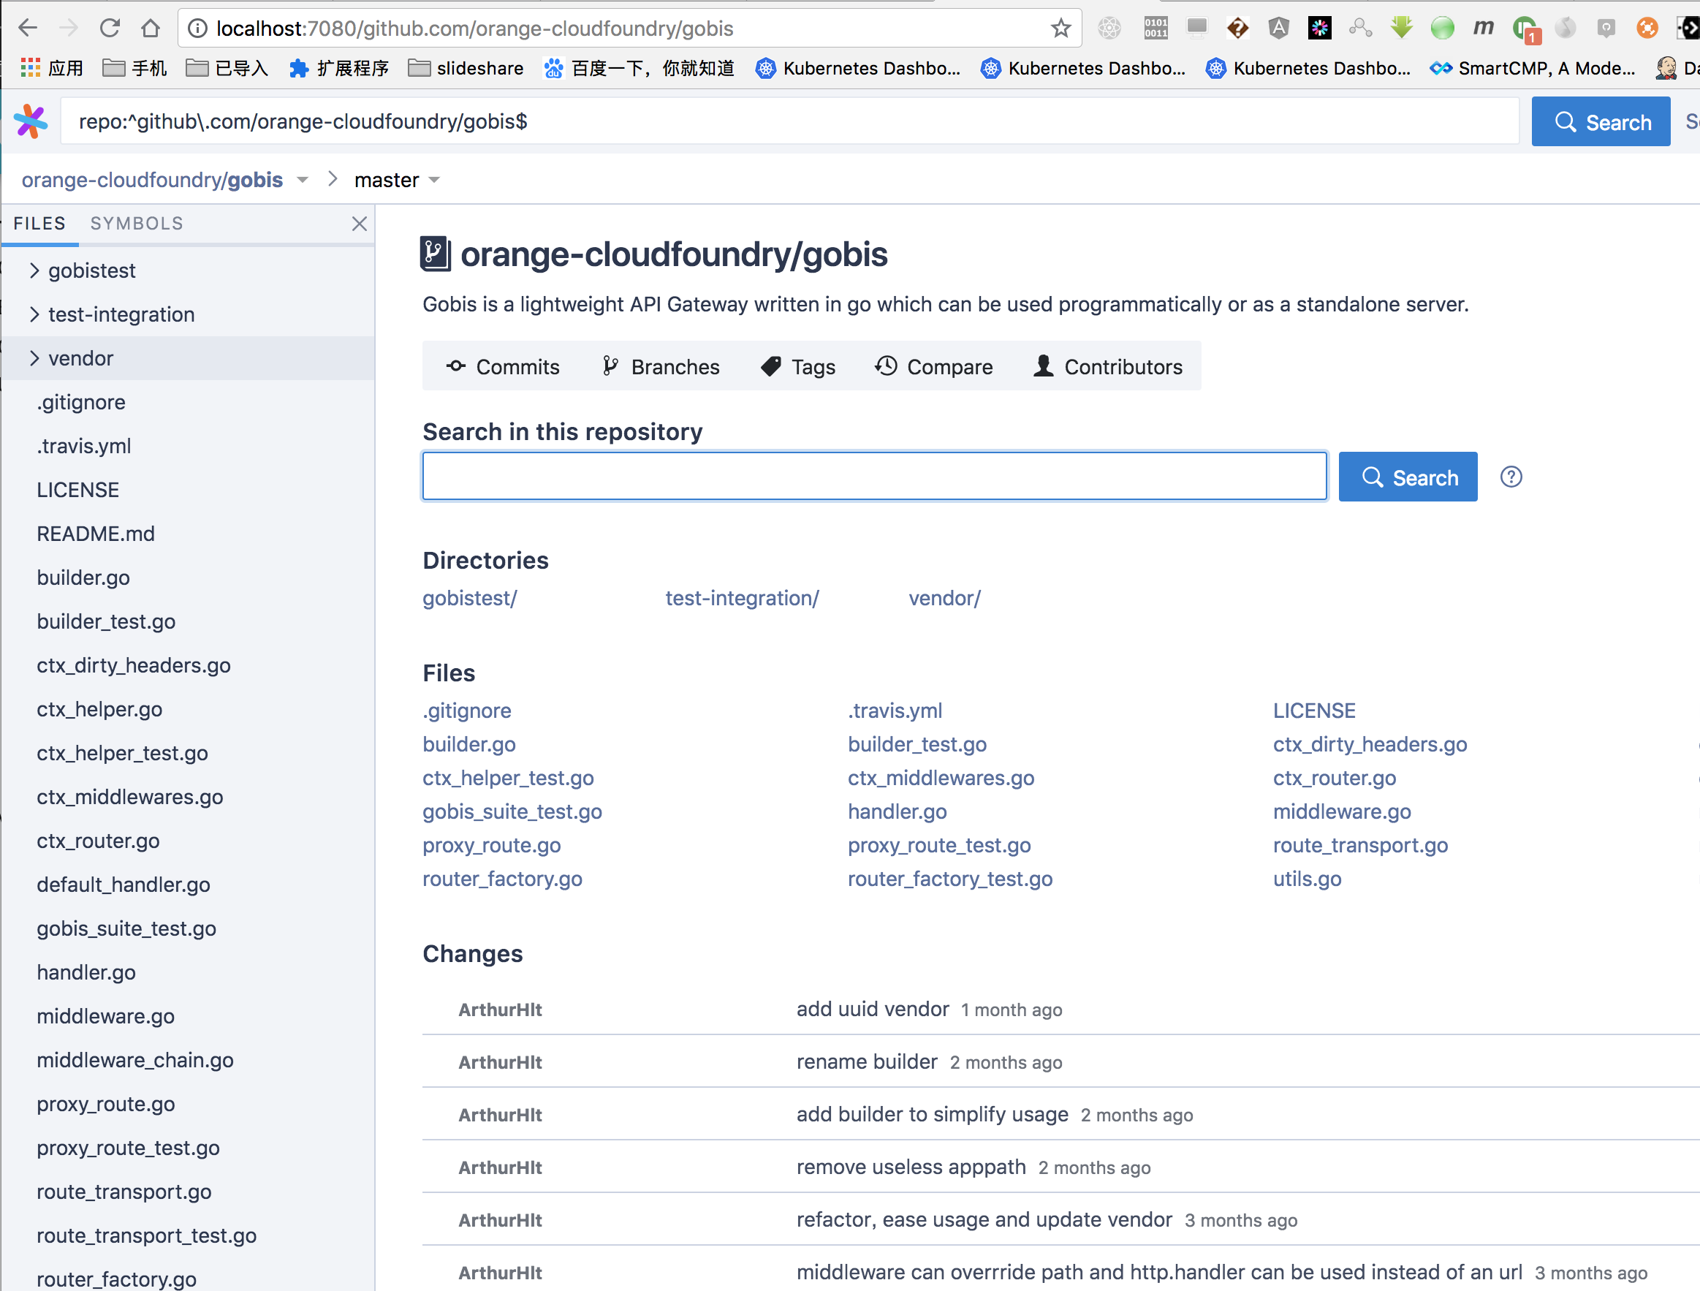Click the search input field
Screen dimensions: 1700x1291
click(874, 476)
